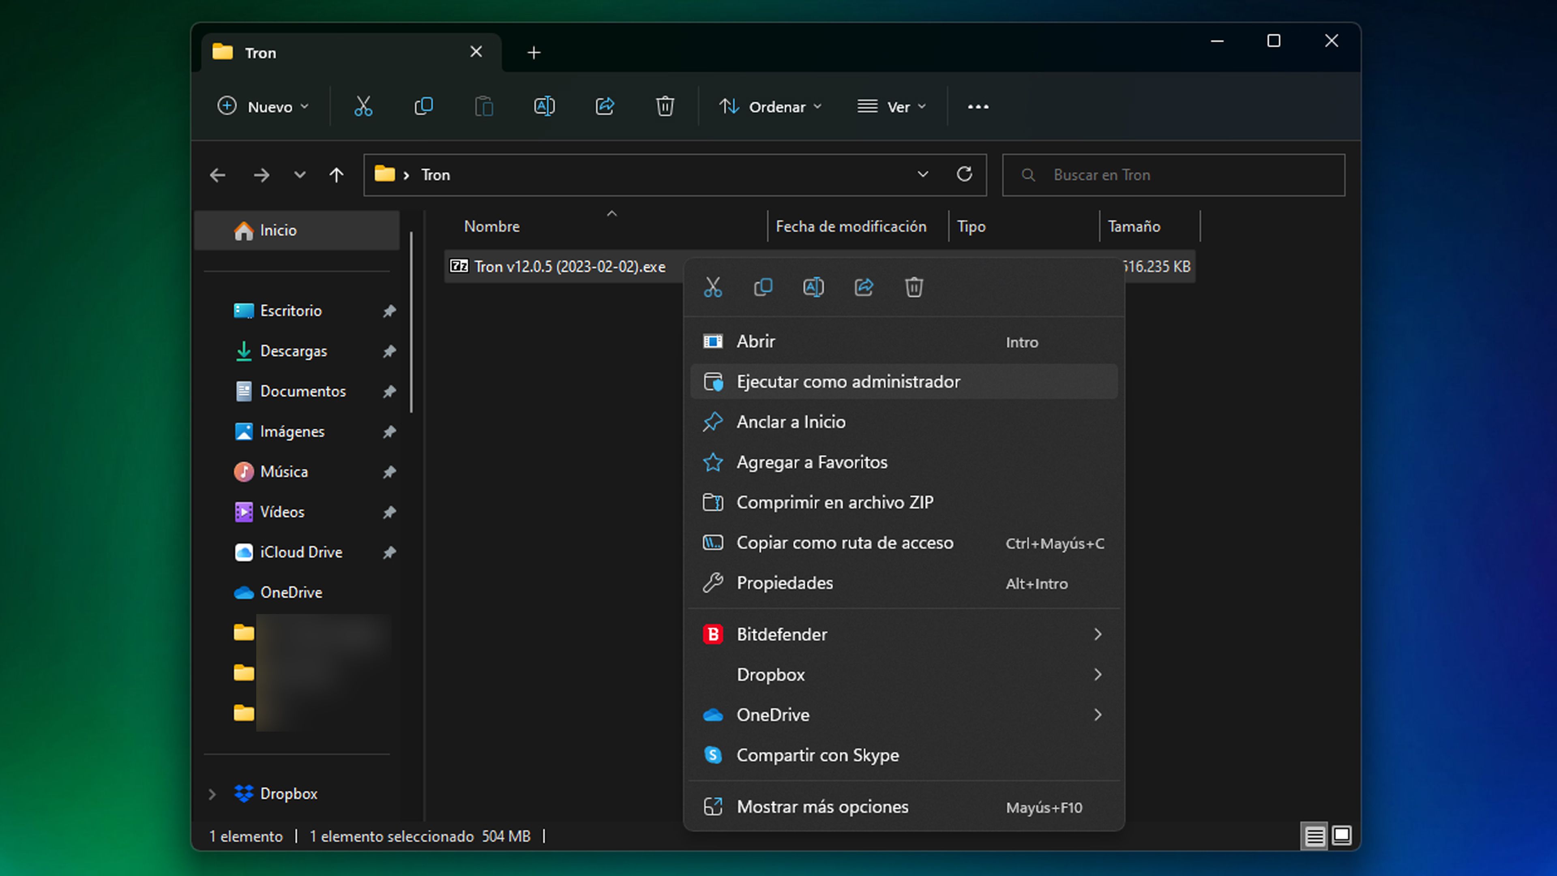Viewport: 1557px width, 876px height.
Task: Click the copy icon in toolbar
Action: coord(423,106)
